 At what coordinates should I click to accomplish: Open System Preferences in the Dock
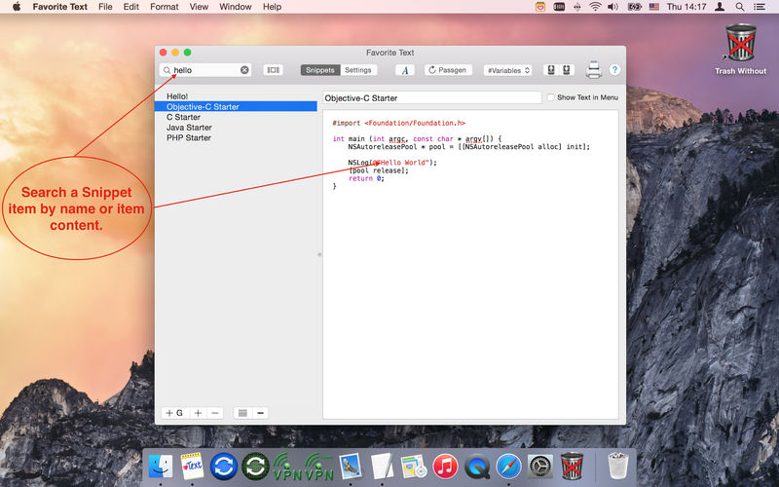540,468
